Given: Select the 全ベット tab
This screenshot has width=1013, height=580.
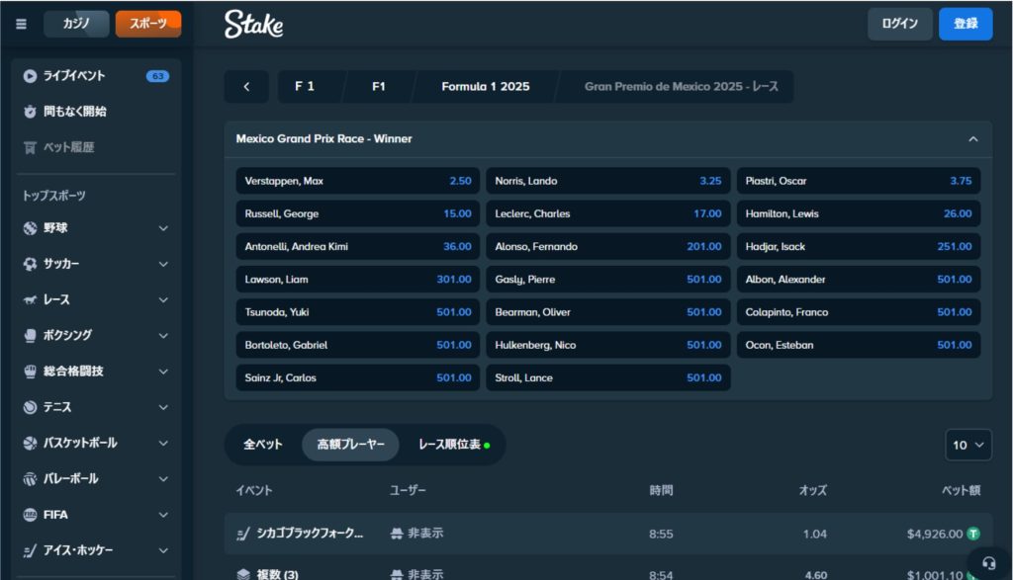Looking at the screenshot, I should [263, 445].
